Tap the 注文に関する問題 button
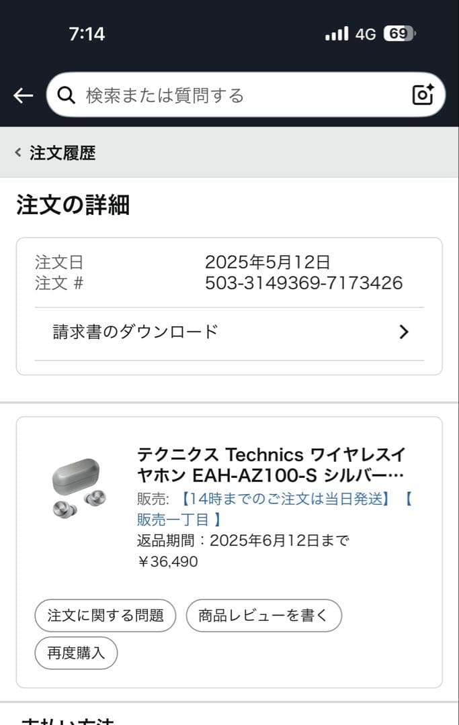The image size is (459, 725). (x=104, y=615)
